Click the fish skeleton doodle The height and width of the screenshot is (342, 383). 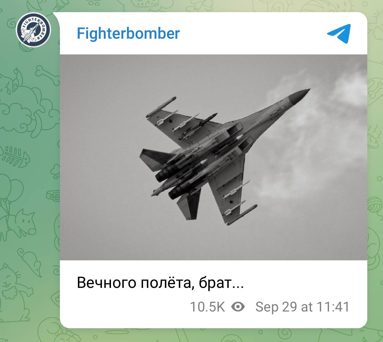click(x=15, y=156)
